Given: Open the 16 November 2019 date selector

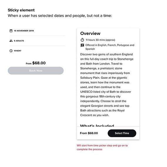Looking at the screenshot, I should 37,31.
